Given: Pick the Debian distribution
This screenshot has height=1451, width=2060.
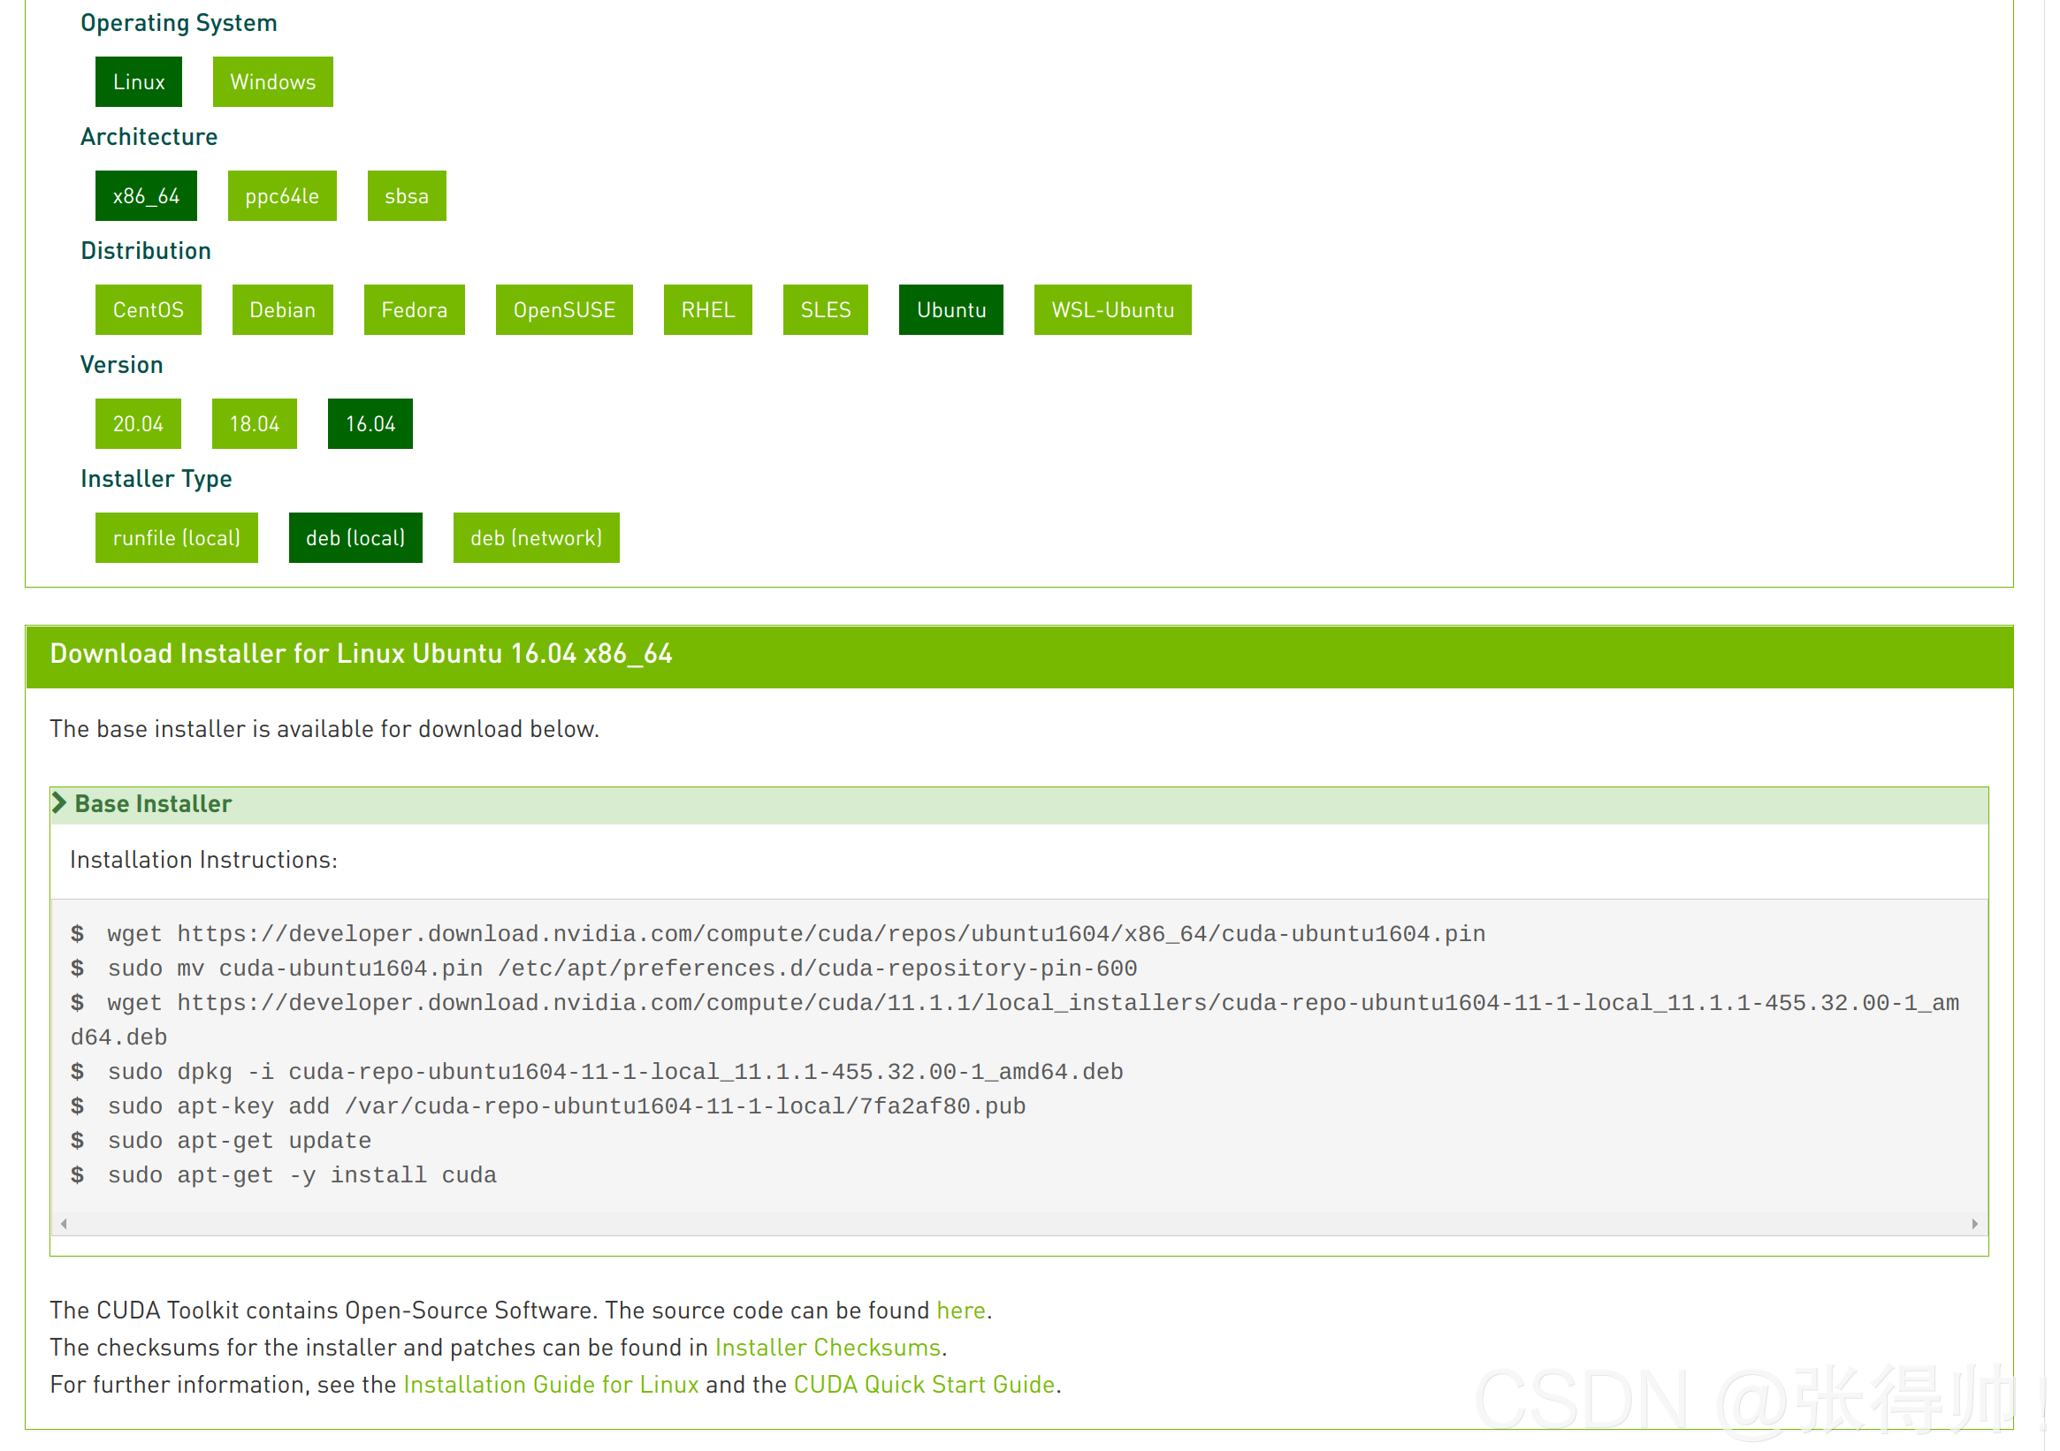Looking at the screenshot, I should [x=283, y=309].
